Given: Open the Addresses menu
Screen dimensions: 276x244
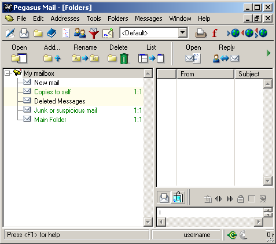Looking at the screenshot, I should [x=65, y=19].
